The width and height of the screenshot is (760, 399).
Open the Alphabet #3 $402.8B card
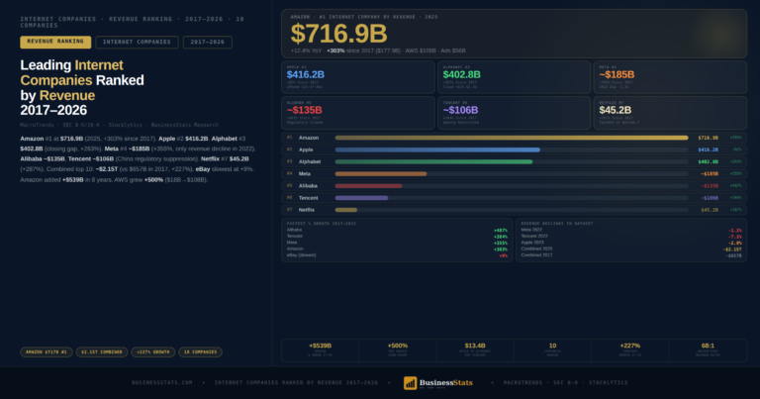coord(515,77)
